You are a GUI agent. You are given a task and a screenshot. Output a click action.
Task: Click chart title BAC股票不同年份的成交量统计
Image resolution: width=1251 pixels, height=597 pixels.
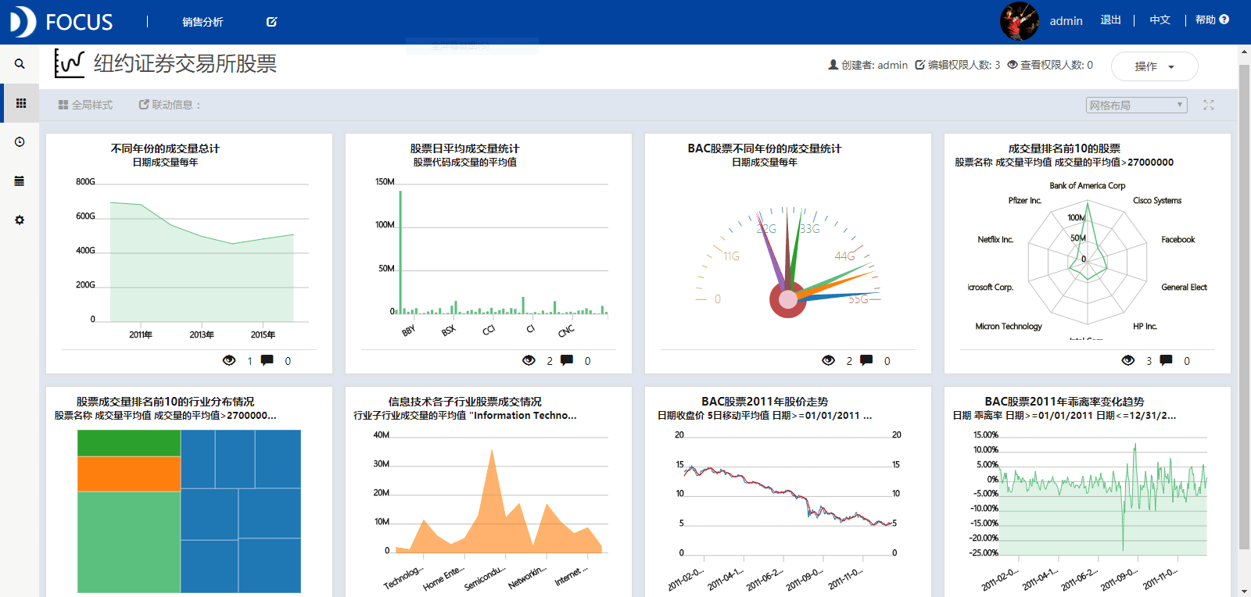click(765, 148)
